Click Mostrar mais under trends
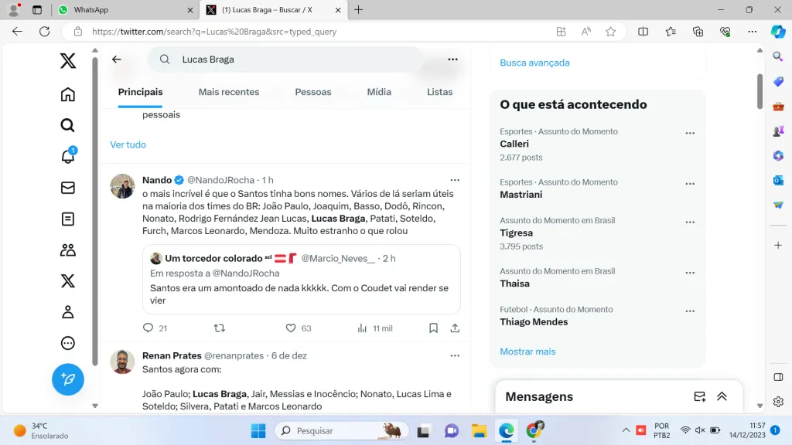The image size is (792, 445). pyautogui.click(x=527, y=352)
